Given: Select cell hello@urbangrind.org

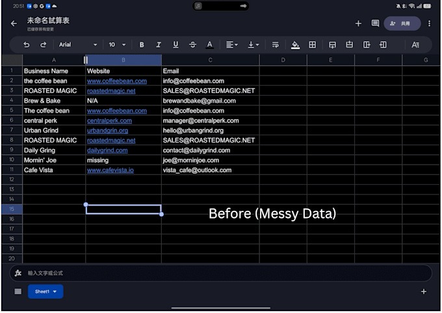Looking at the screenshot, I should click(x=211, y=130).
